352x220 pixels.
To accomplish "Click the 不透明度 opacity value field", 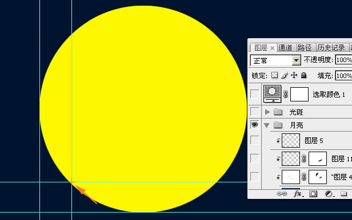I will tap(343, 60).
